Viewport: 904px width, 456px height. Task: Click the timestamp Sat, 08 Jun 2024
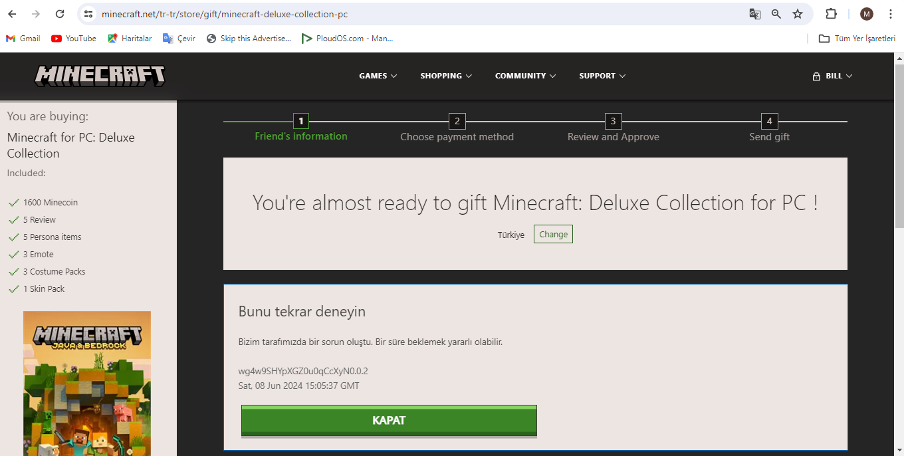(x=299, y=386)
